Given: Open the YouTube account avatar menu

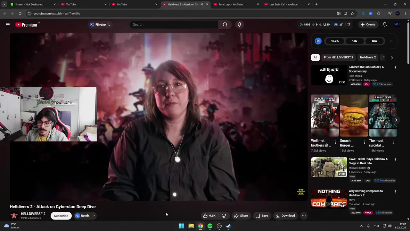Looking at the screenshot, I should pyautogui.click(x=397, y=25).
